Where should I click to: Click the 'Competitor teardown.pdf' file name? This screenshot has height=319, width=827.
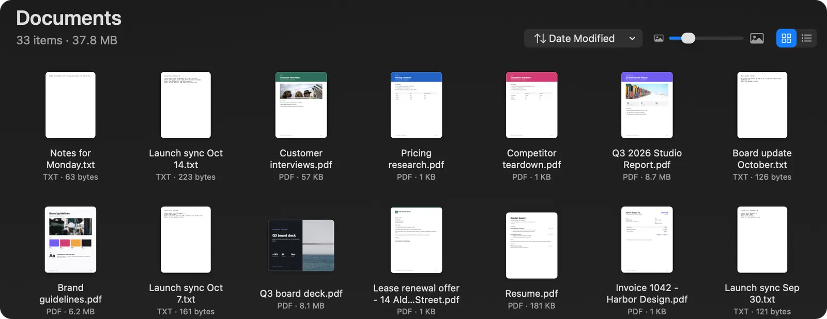click(x=531, y=159)
